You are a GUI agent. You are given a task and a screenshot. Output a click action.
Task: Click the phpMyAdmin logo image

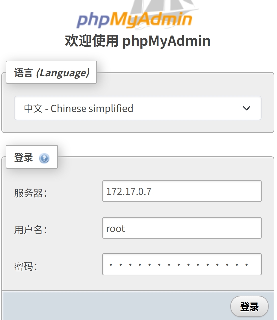coord(134,19)
